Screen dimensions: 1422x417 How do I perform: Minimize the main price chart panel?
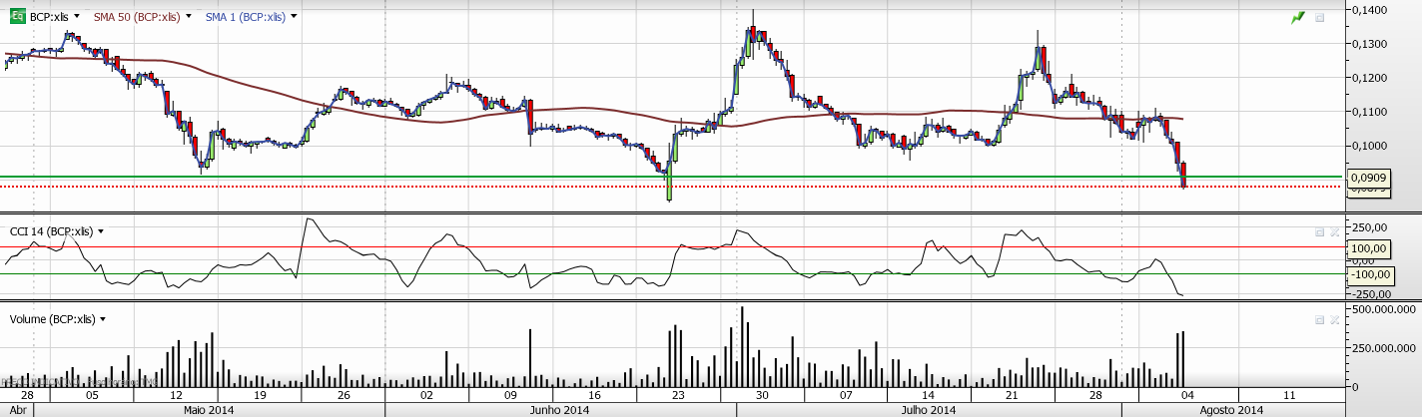(x=1319, y=17)
